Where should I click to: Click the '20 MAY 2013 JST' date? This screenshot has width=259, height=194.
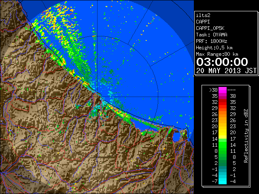pos(226,71)
